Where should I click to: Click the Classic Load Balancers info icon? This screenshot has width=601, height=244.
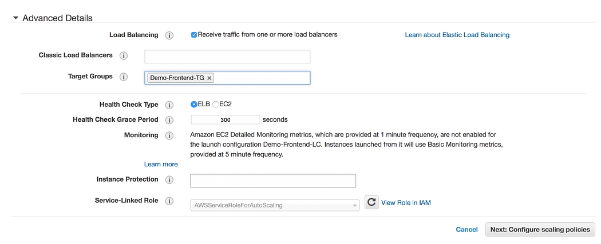point(124,56)
